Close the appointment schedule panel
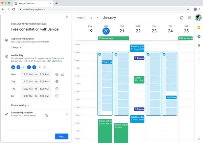 point(67,17)
